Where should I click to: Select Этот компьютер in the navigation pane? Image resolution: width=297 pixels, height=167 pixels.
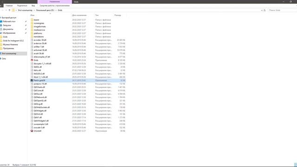(x=9, y=54)
